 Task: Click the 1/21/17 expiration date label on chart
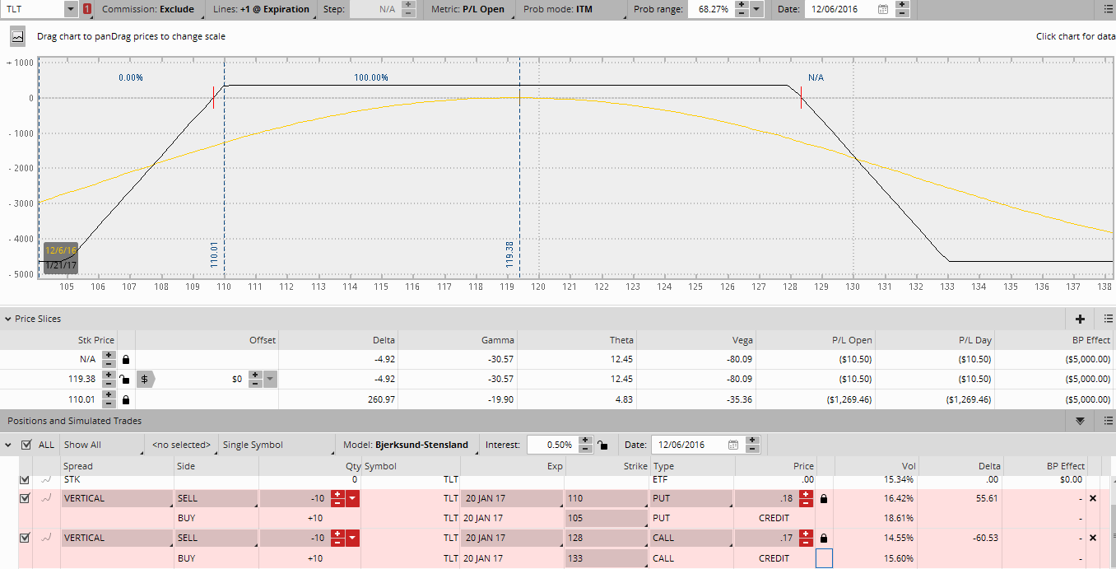[x=61, y=265]
